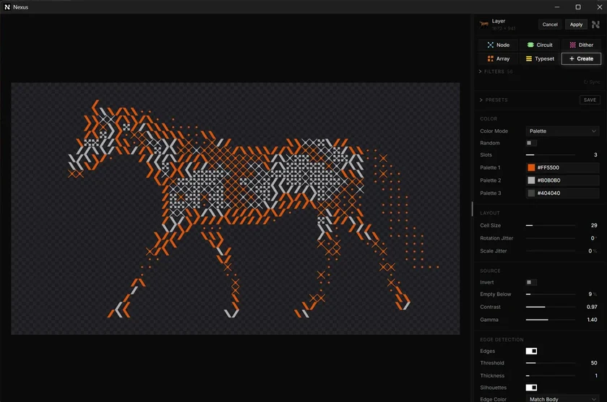Adjust the Slots slider
Screen dimensions: 607x402
tap(550, 154)
